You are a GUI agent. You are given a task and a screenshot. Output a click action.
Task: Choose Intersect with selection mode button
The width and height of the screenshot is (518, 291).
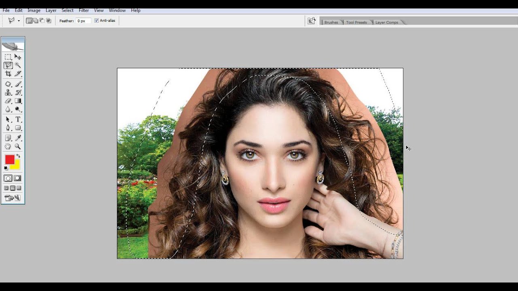point(49,21)
